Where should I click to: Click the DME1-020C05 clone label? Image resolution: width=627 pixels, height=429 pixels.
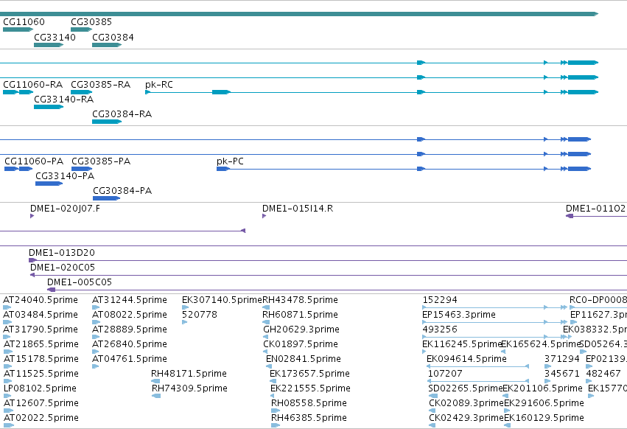(x=63, y=268)
